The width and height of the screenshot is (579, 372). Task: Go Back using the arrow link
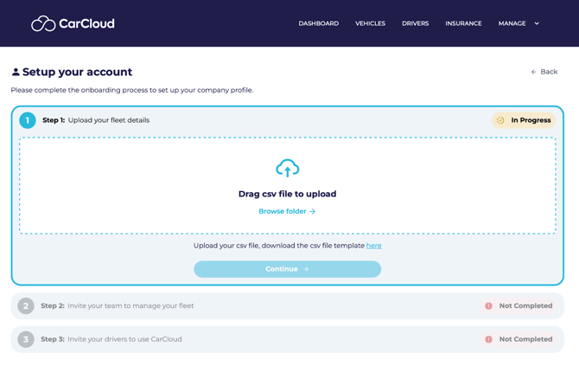544,72
